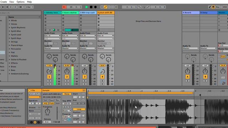The width and height of the screenshot is (228, 128).
Task: Expand the Guitar & Plucked category
Action: (10, 59)
